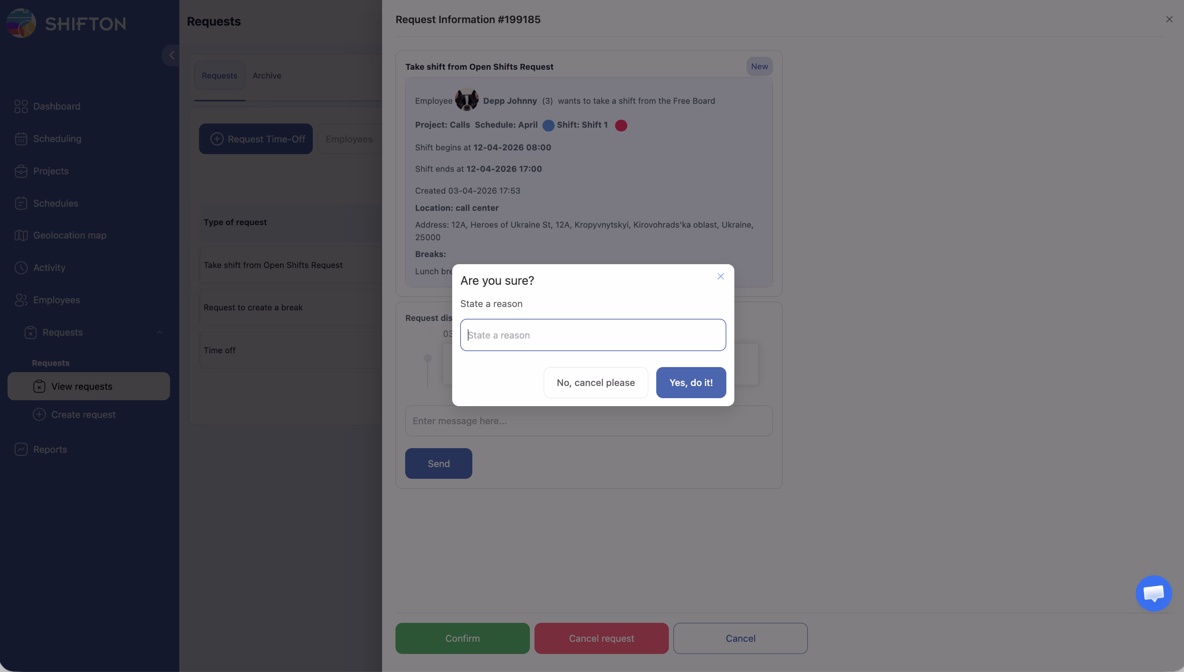Click the Activity clock icon
Viewport: 1184px width, 672px height.
[21, 268]
